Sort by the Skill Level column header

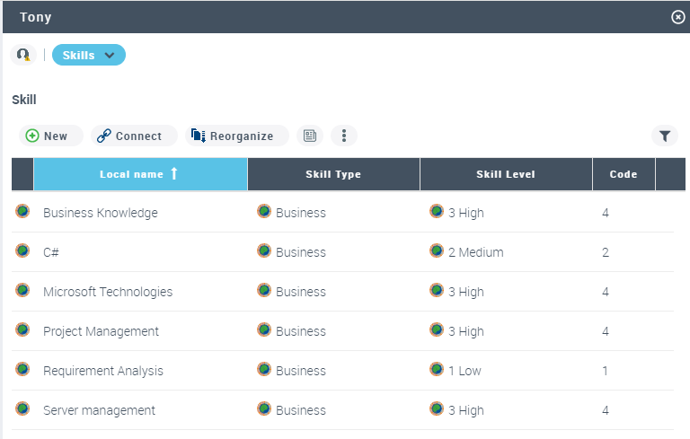click(x=505, y=174)
